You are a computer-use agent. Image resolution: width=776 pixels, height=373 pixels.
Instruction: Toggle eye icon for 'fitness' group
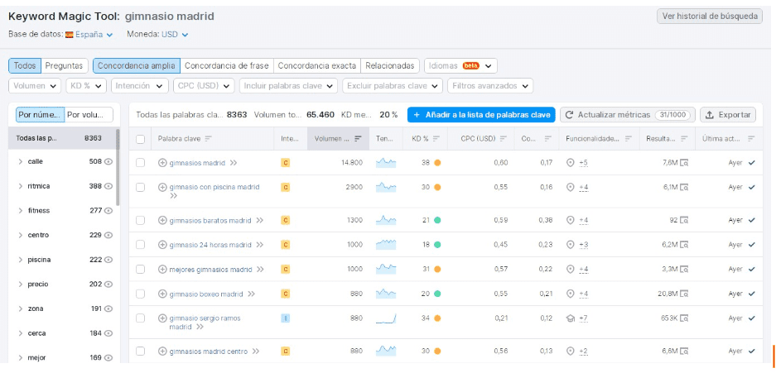[108, 210]
